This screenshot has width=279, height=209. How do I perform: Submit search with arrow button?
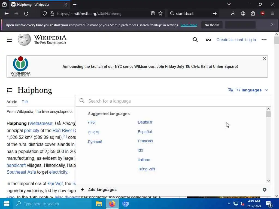point(215,14)
